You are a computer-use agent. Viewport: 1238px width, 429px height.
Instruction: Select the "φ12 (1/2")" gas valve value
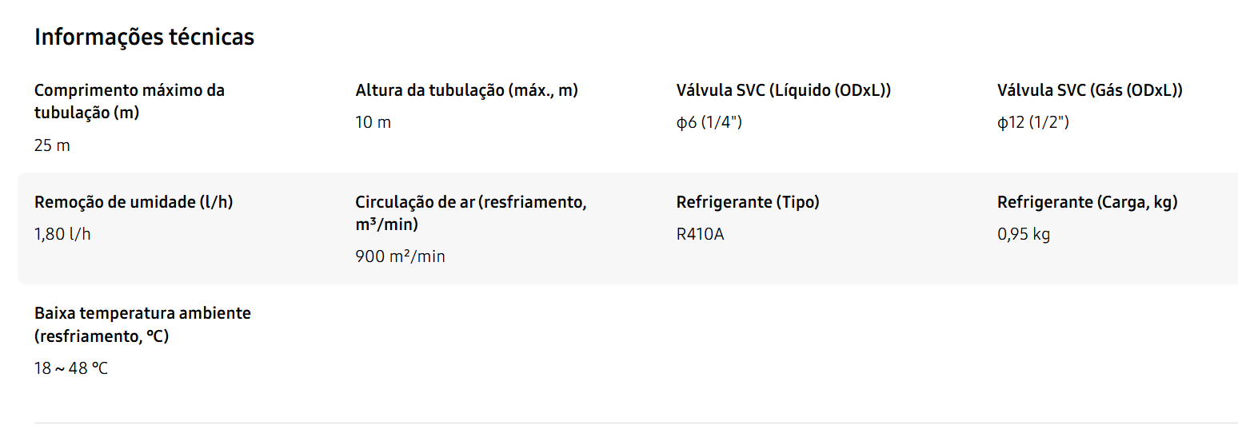tap(1032, 122)
